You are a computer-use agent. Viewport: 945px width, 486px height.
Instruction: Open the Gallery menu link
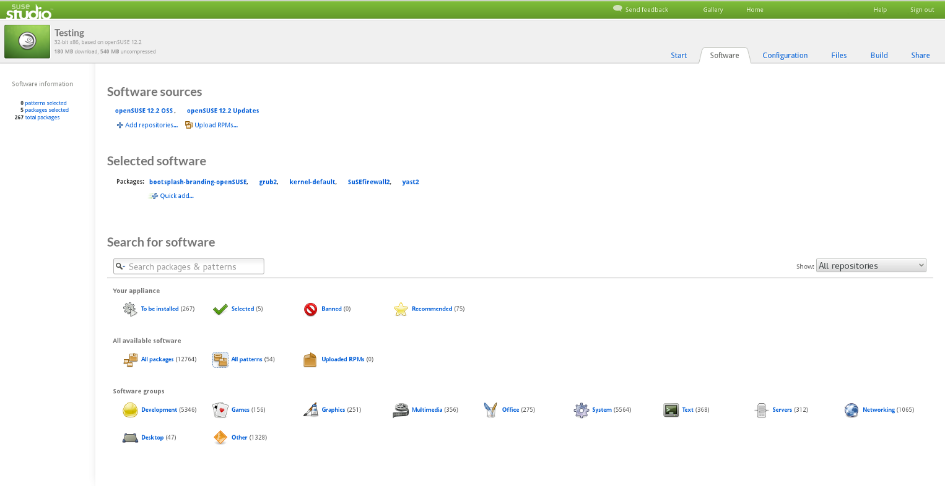click(713, 10)
